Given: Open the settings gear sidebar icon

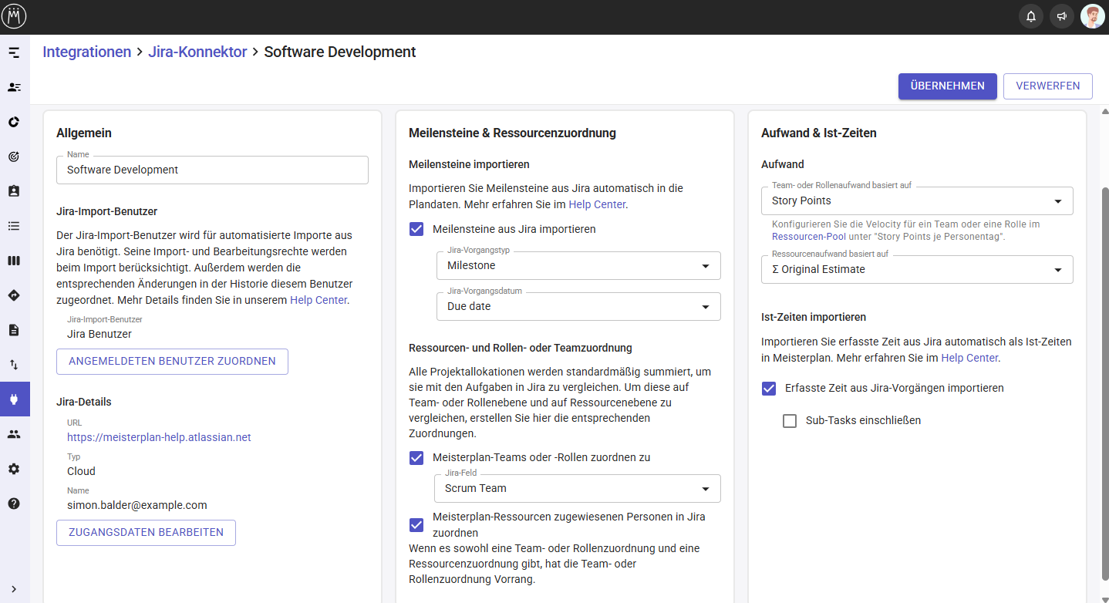Looking at the screenshot, I should point(14,469).
